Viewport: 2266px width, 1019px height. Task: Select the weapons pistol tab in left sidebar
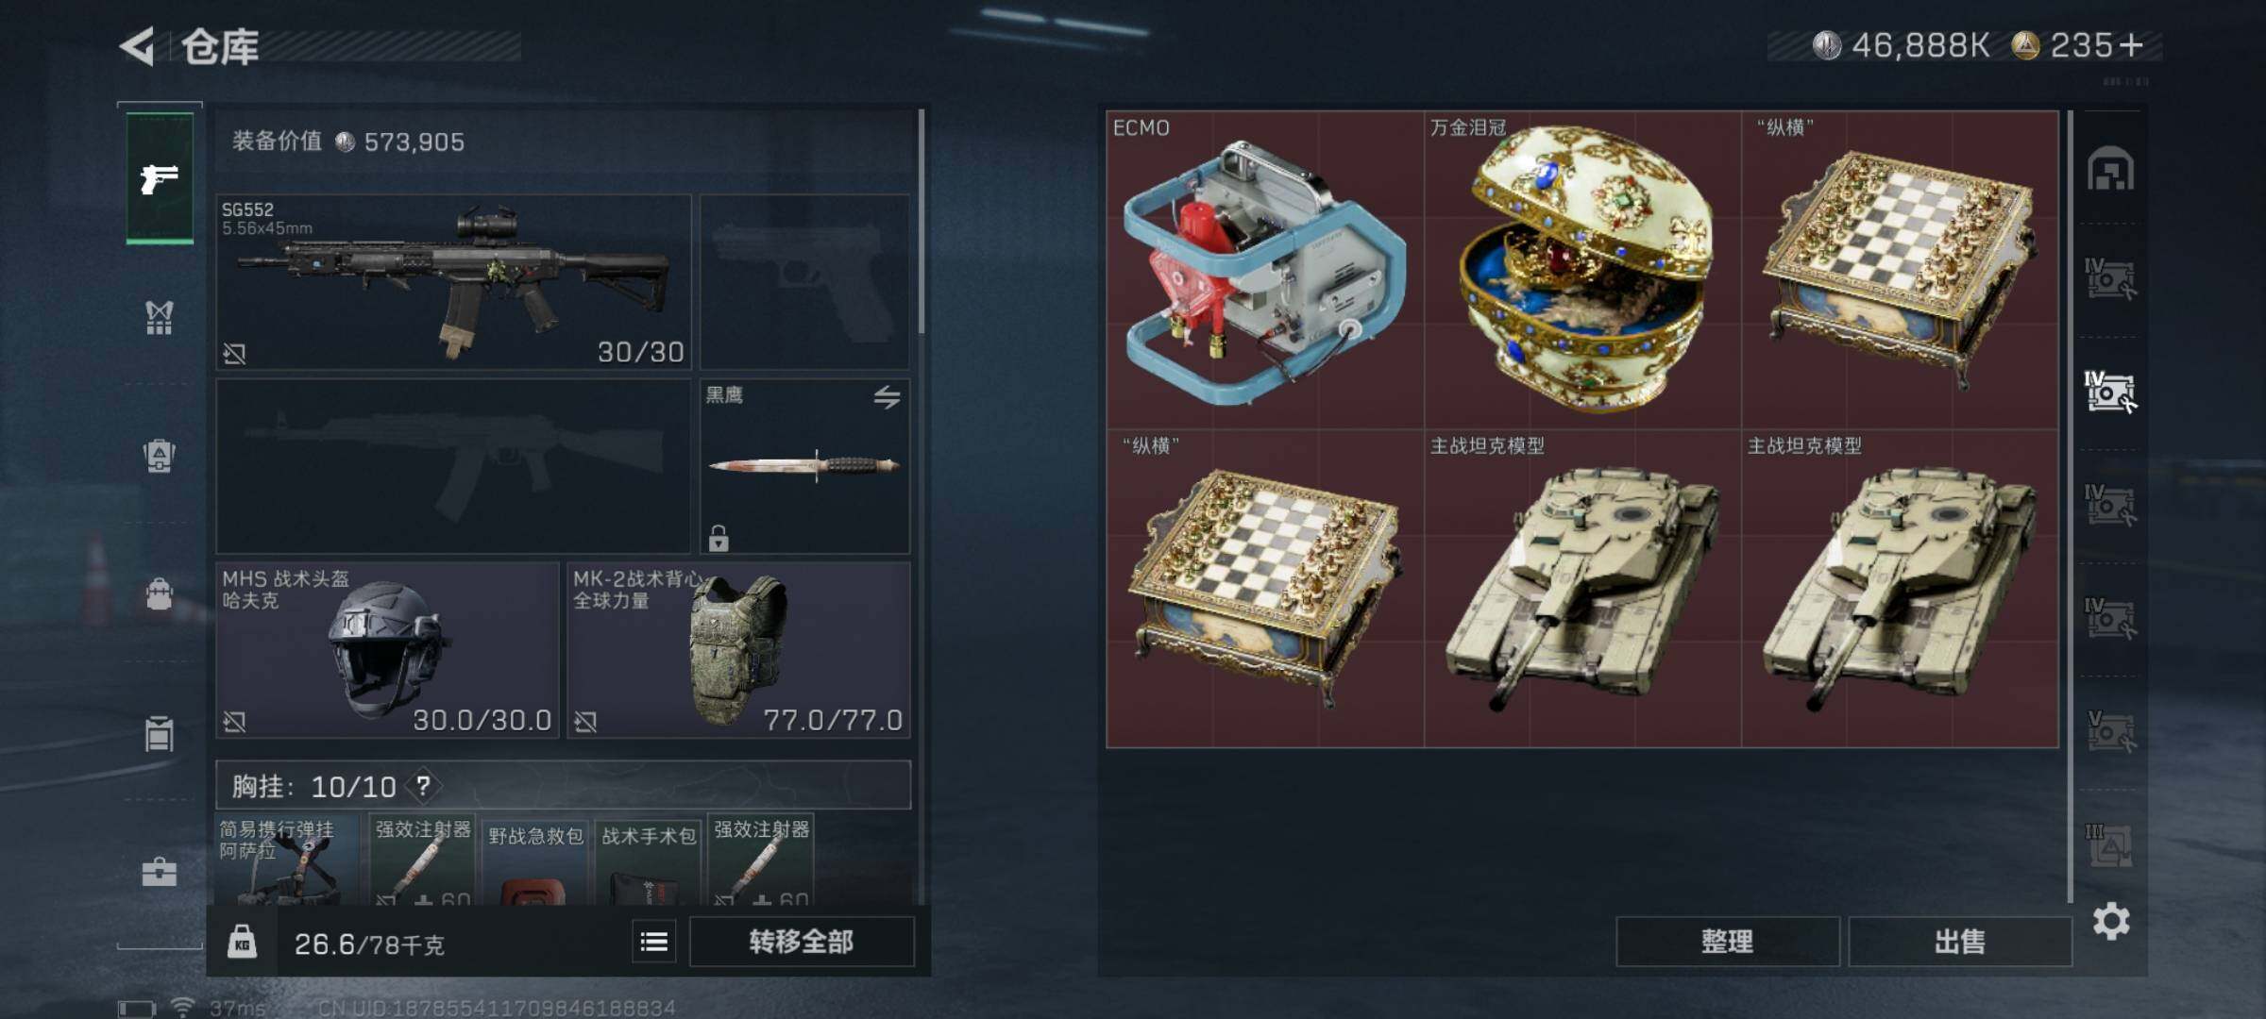160,178
